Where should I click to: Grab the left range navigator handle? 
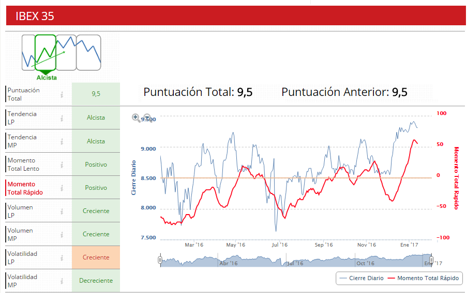coord(160,261)
